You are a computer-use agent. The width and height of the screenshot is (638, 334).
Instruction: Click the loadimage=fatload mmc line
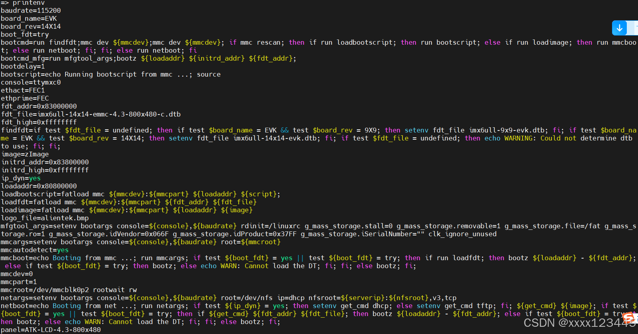(127, 210)
